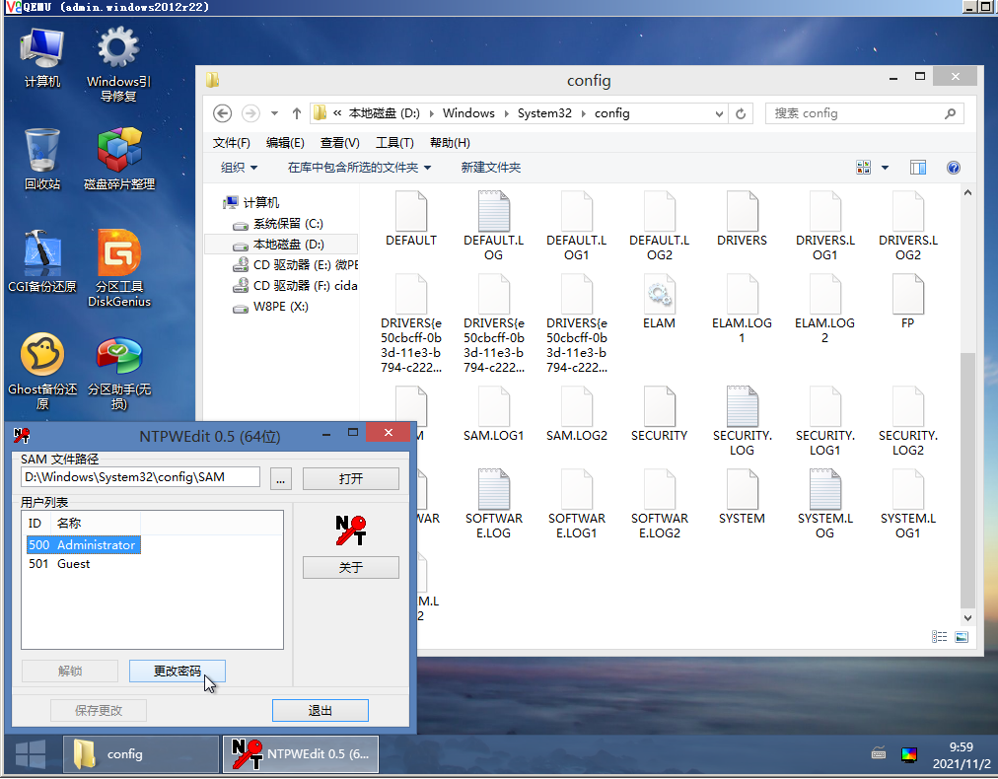
Task: Click the 打开 button in NTPWEdit
Action: [x=351, y=478]
